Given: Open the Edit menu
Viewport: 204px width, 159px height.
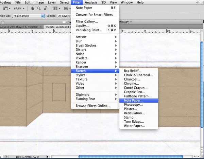Looking at the screenshot, I should (28, 2).
